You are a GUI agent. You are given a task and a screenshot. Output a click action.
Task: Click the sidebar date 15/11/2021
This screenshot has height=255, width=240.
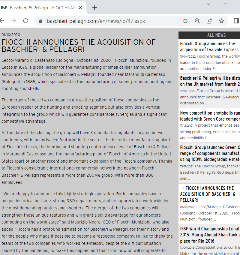pos(187,166)
